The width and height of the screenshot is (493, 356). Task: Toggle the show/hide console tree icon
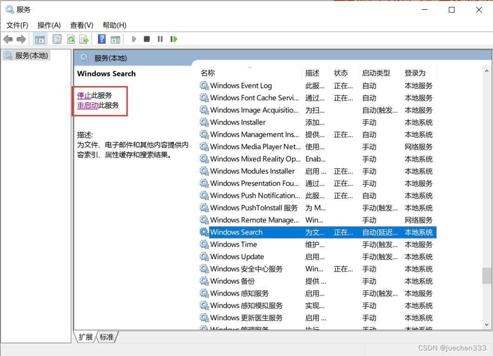coord(39,40)
